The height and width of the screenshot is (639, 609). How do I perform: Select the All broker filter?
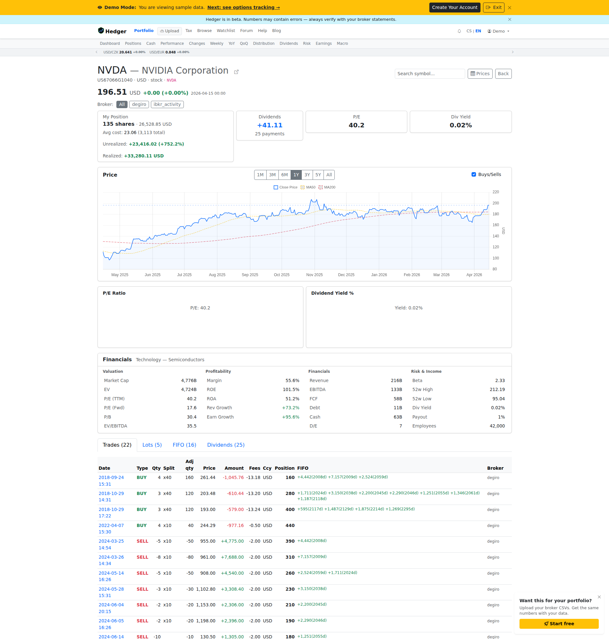tap(122, 104)
